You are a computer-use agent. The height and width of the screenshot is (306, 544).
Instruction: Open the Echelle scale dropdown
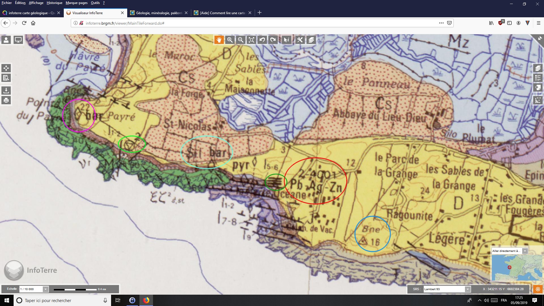pos(45,289)
